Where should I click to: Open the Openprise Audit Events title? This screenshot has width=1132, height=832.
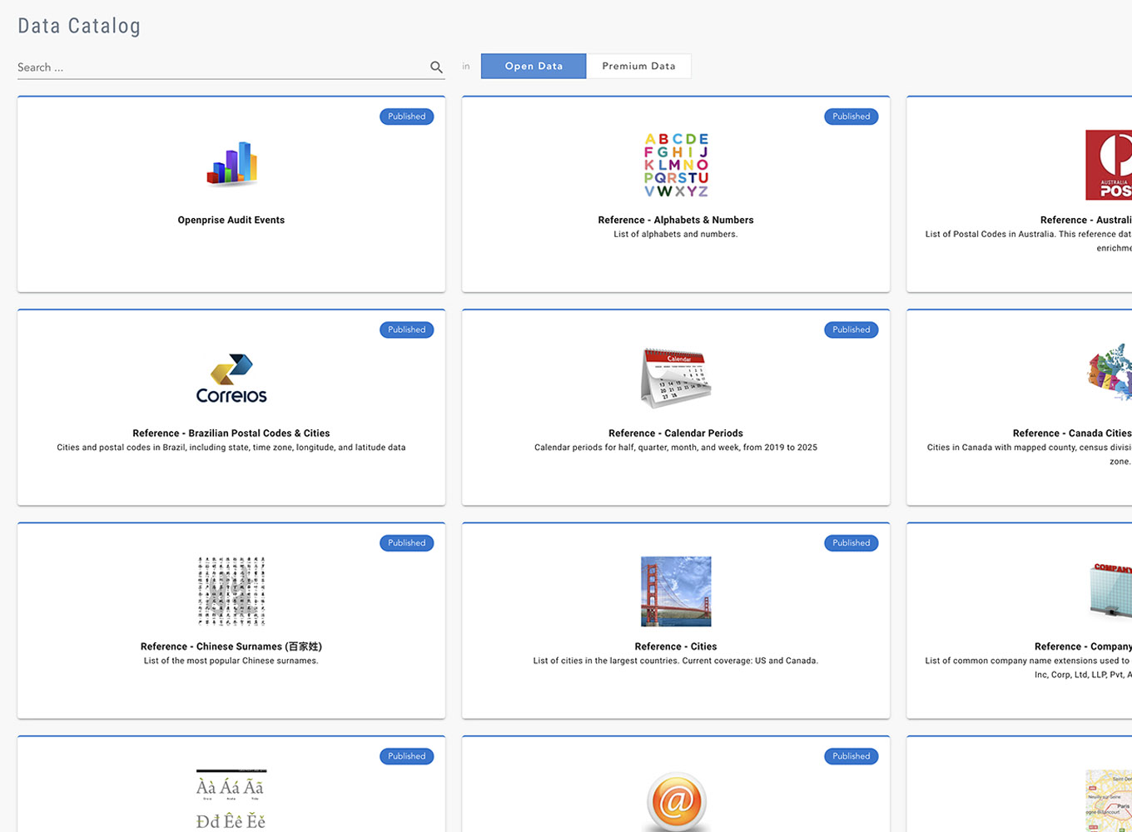coord(231,220)
